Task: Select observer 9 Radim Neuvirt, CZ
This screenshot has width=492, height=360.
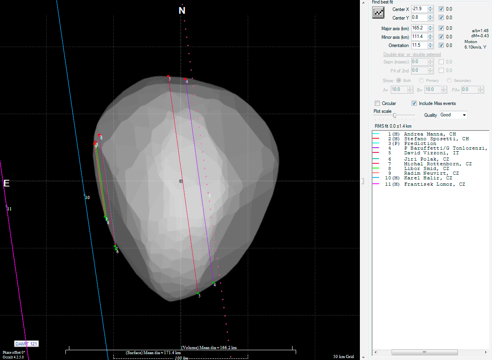Action: (x=430, y=173)
